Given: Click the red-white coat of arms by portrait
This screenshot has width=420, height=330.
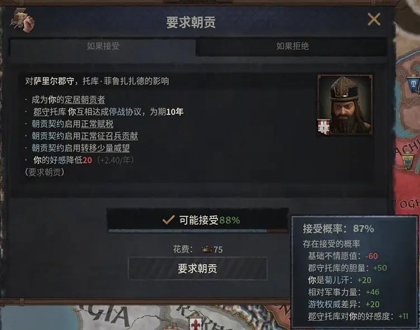Looking at the screenshot, I should tap(324, 127).
